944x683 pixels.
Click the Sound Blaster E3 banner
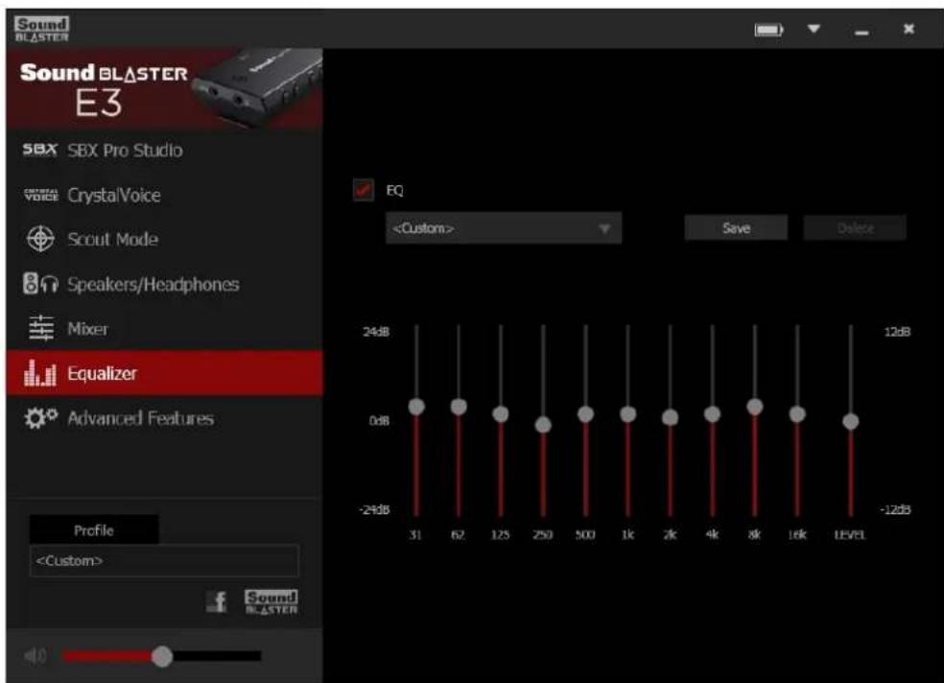click(x=165, y=88)
